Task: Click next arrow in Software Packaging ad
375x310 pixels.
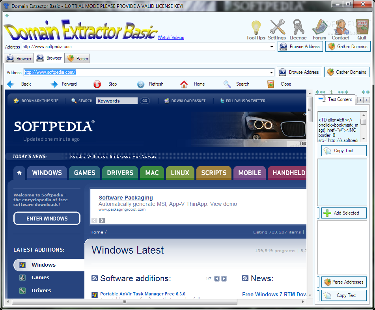Action: (102, 220)
